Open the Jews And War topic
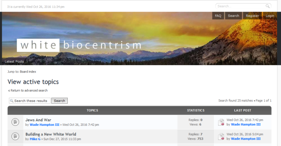The width and height of the screenshot is (281, 146). pos(38,120)
